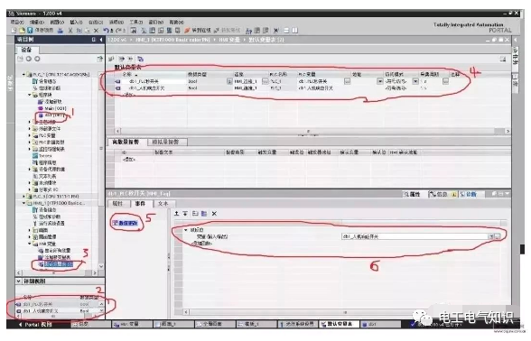This screenshot has width=531, height=341.
Task: Switch to 离散量报警 tab
Action: [x=126, y=142]
